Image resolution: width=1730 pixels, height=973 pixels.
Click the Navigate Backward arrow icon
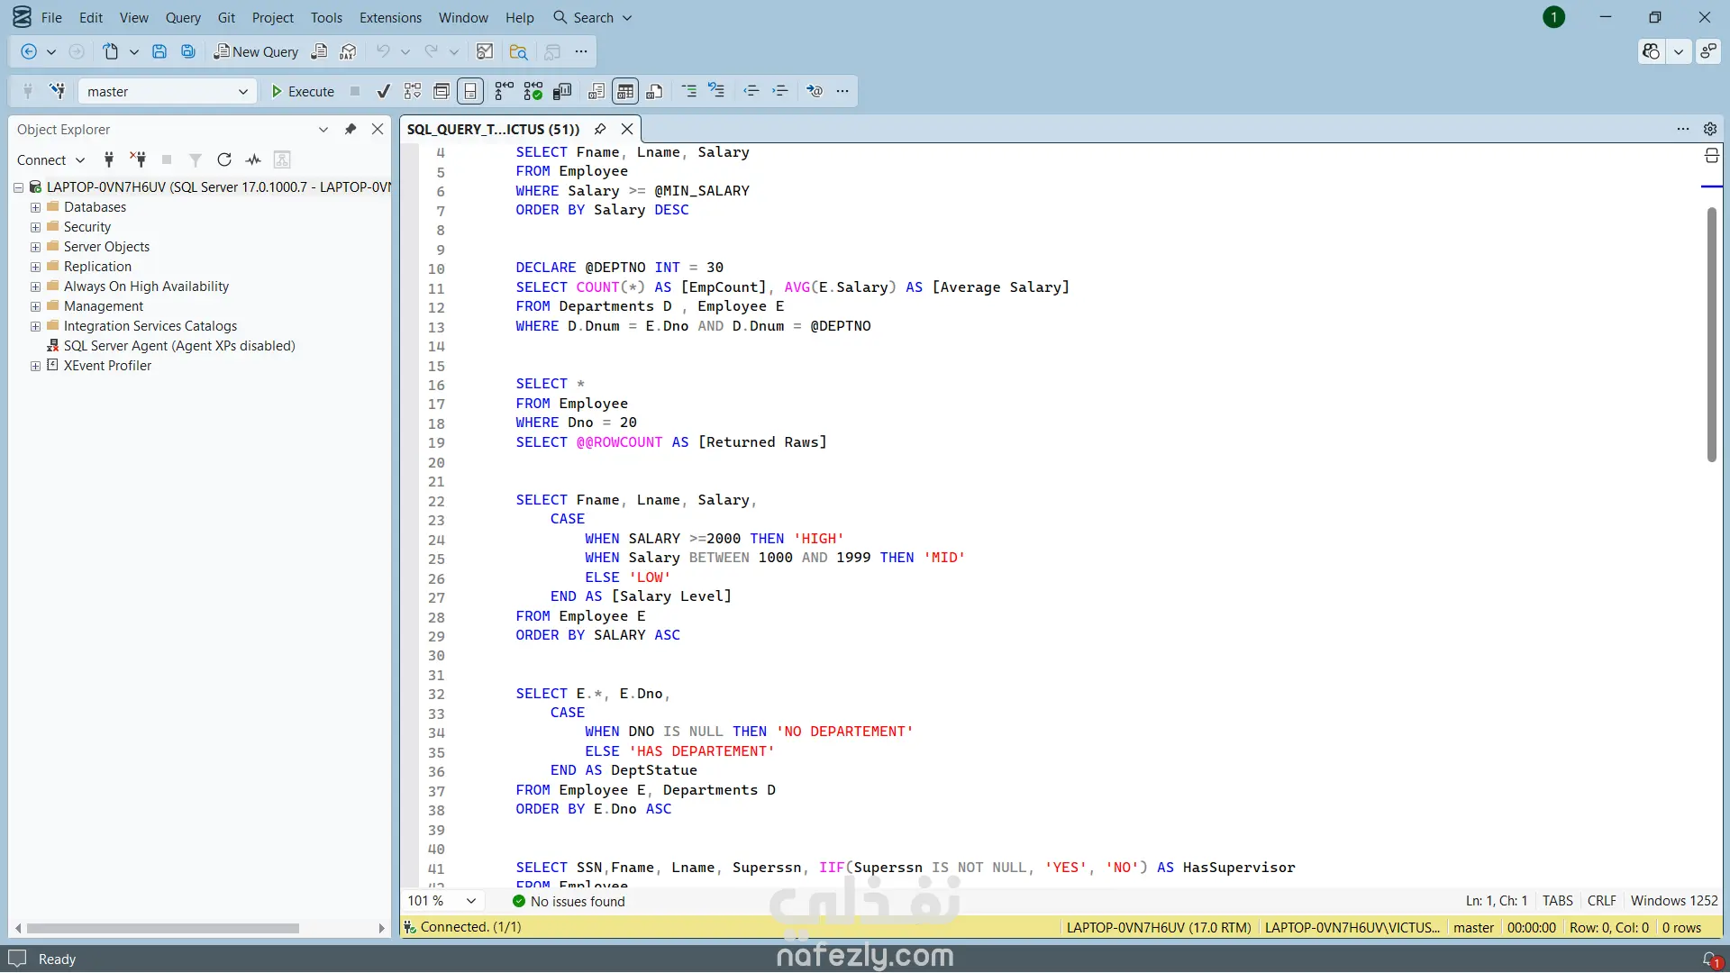[29, 52]
